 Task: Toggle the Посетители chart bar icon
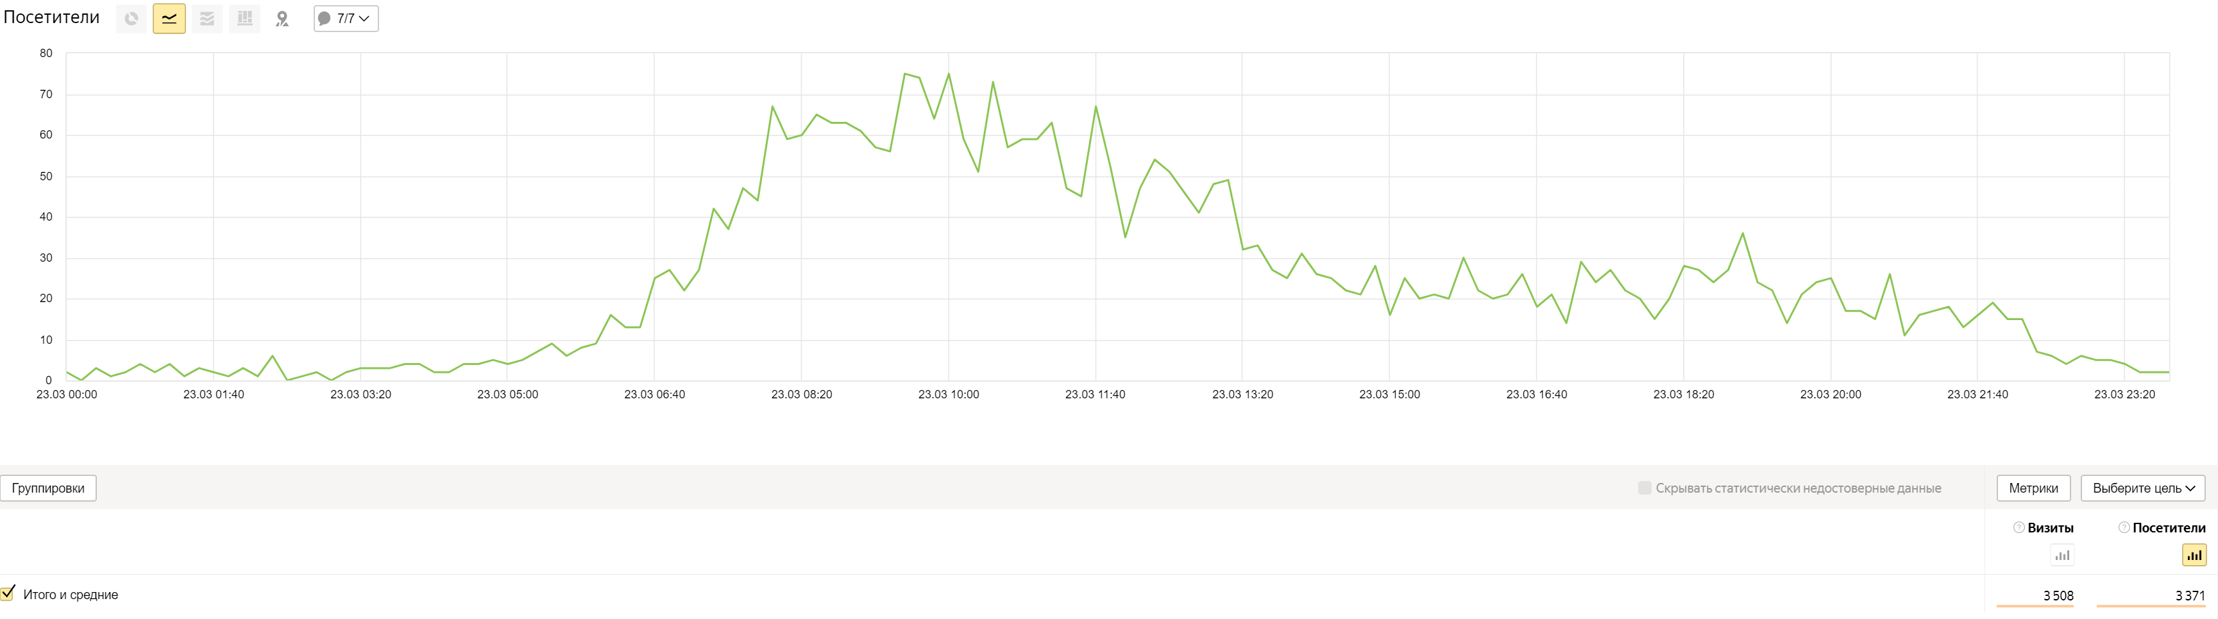(x=2194, y=555)
